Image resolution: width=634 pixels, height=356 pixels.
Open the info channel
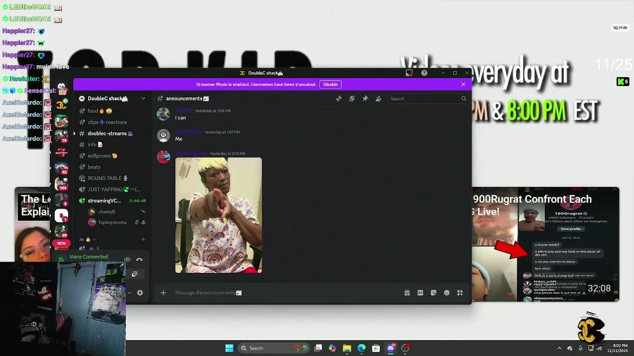coord(113,144)
